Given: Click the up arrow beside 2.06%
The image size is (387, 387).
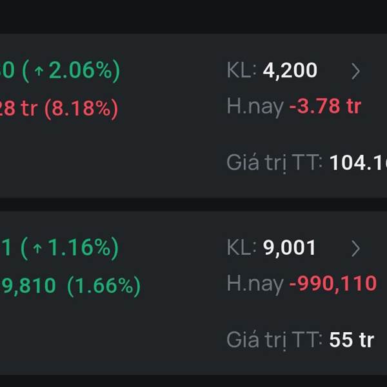Looking at the screenshot, I should [x=39, y=71].
